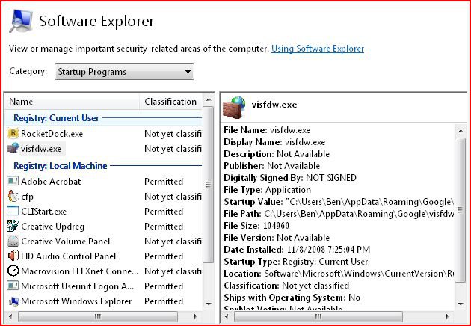Screen dimensions: 471x326
Task: Click the details pane horizontal scroll right arrow
Action: point(448,316)
